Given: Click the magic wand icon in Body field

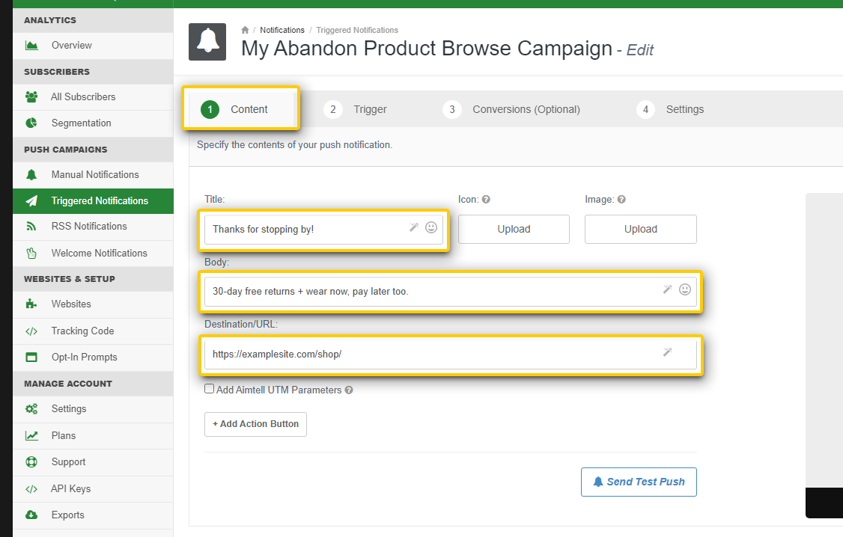Looking at the screenshot, I should (667, 289).
